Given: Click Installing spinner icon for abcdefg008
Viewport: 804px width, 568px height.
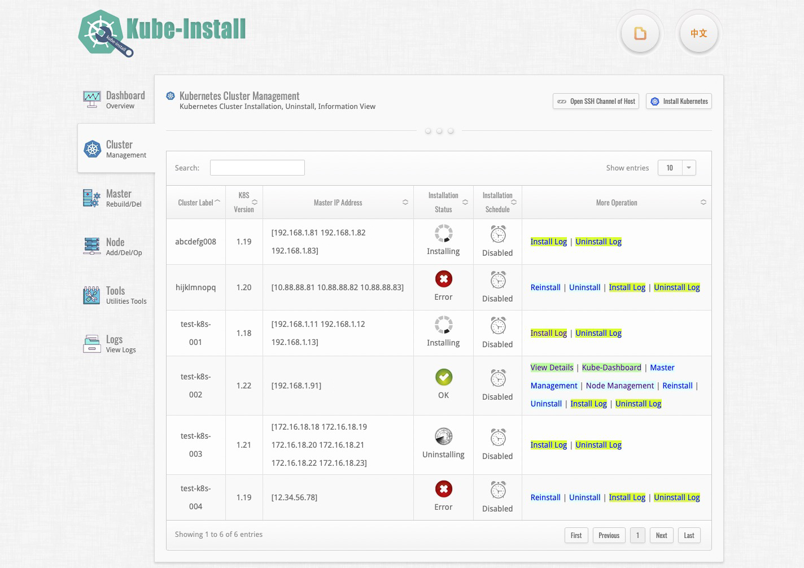Looking at the screenshot, I should tap(444, 233).
